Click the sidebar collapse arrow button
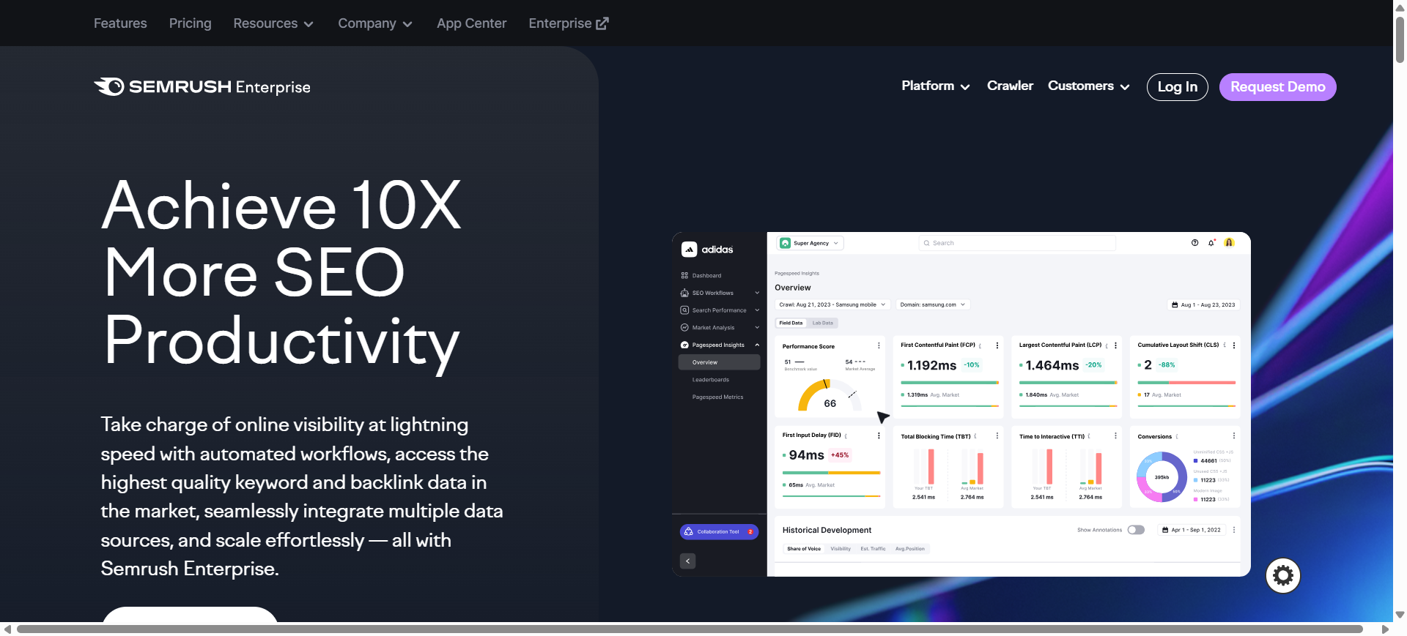 [687, 561]
